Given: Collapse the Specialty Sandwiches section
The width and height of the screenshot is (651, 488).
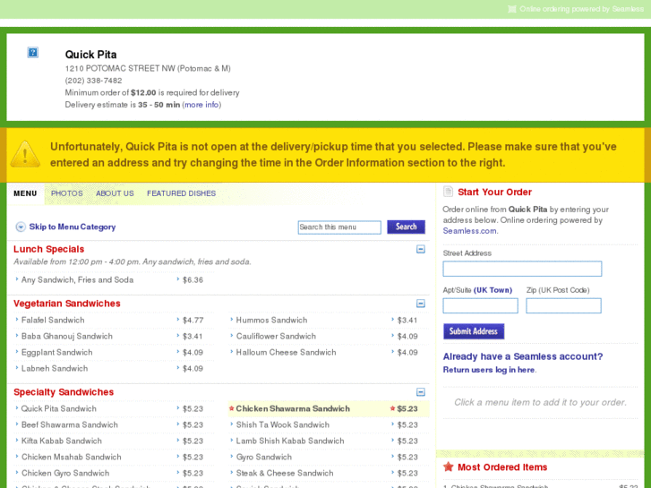Looking at the screenshot, I should tap(421, 392).
